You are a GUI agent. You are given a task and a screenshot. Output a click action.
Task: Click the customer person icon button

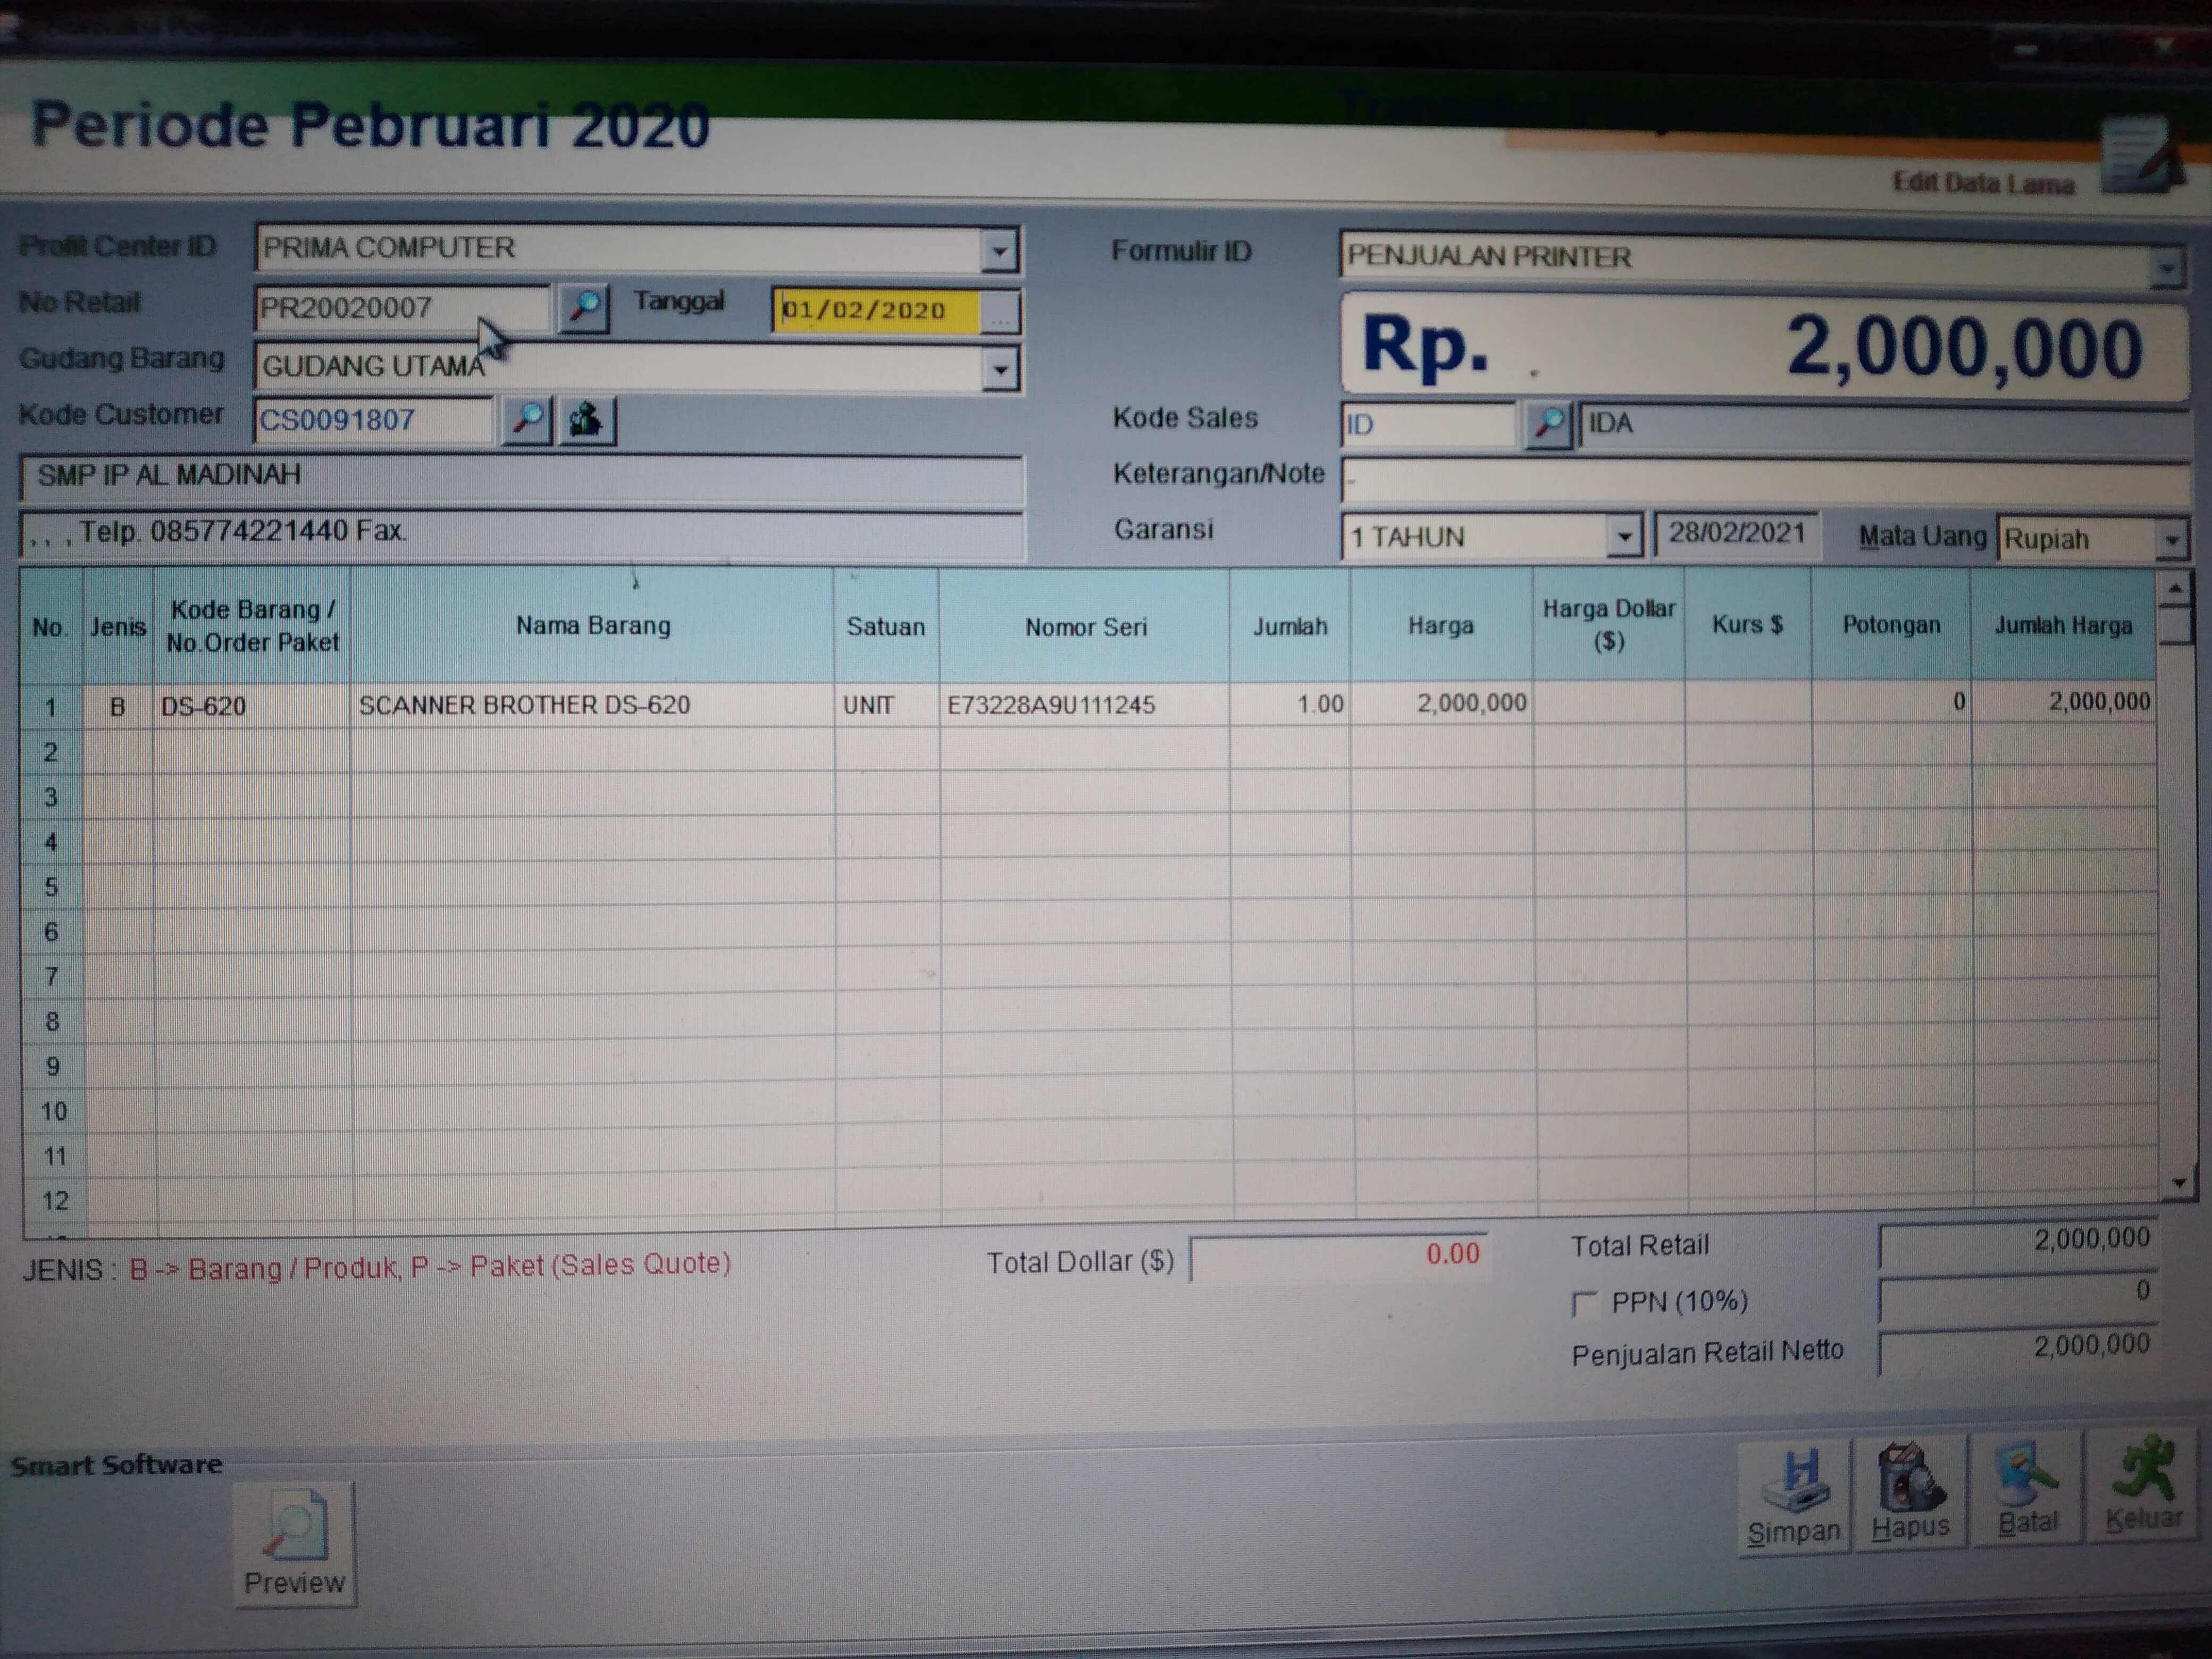tap(587, 420)
